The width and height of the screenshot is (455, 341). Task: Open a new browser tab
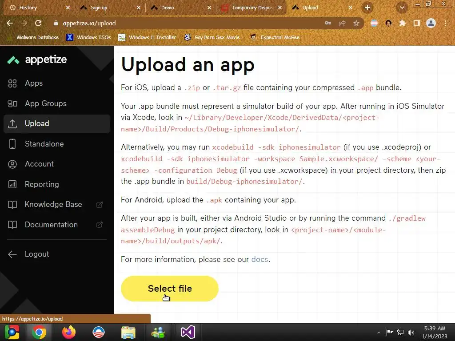coord(367,8)
